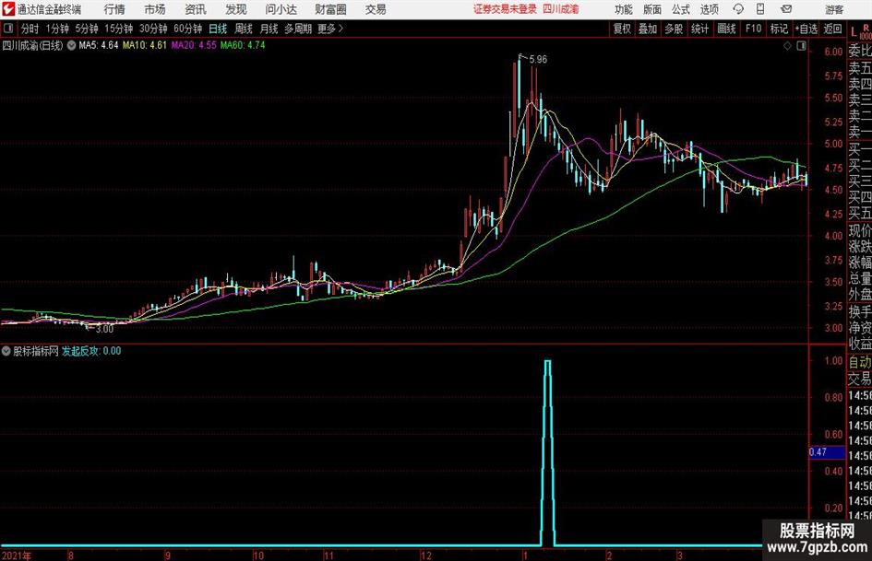
Task: Open the 多周期 multi-period view
Action: point(298,29)
